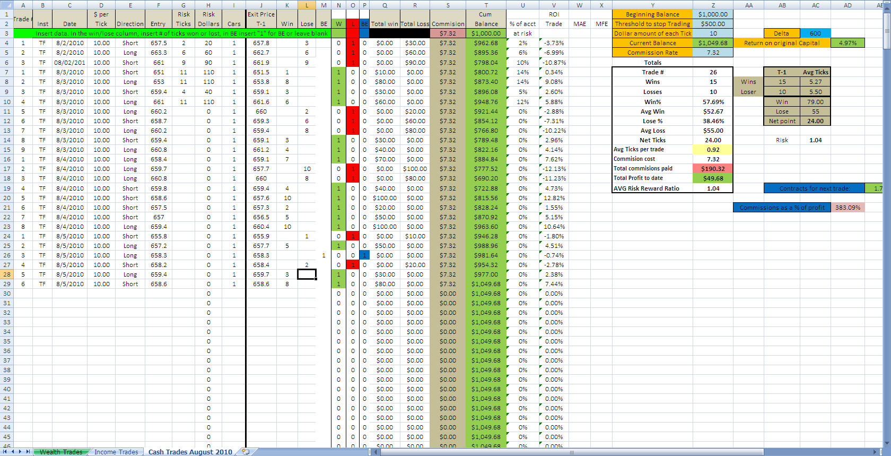Click the $1,000.00 starting Cum Balance in row 3
This screenshot has height=456, width=891.
click(x=486, y=33)
